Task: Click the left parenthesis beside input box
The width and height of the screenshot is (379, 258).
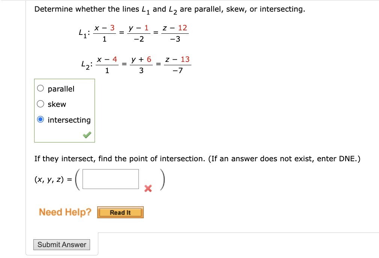Action: [77, 179]
